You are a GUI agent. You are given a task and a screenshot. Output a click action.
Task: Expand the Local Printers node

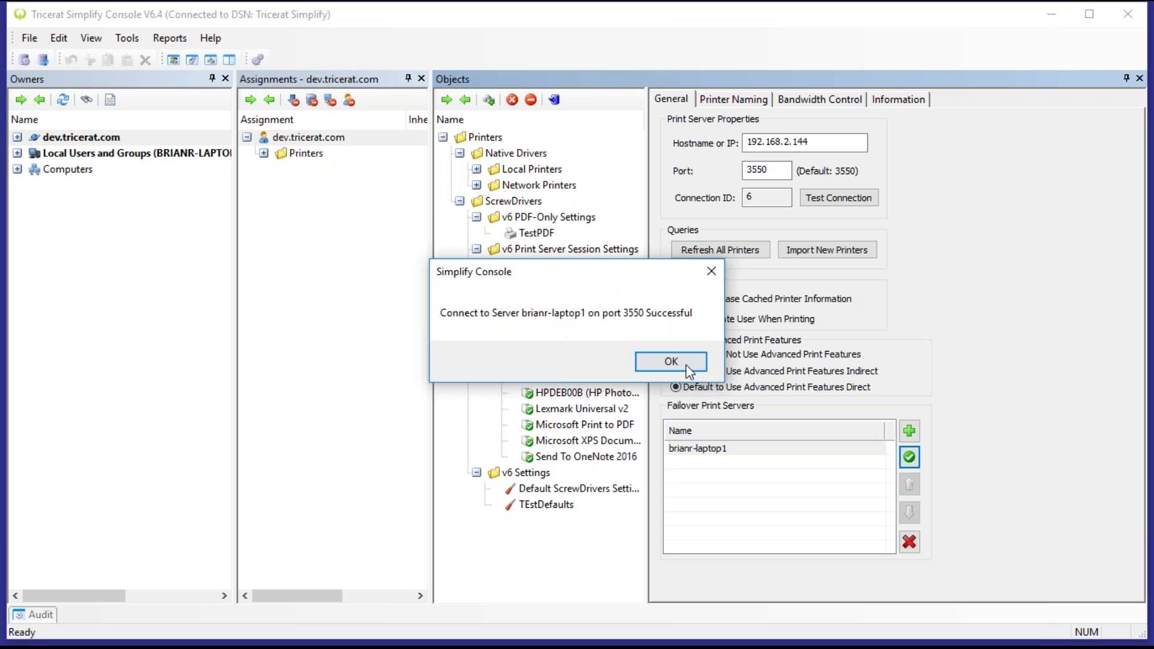(x=477, y=169)
